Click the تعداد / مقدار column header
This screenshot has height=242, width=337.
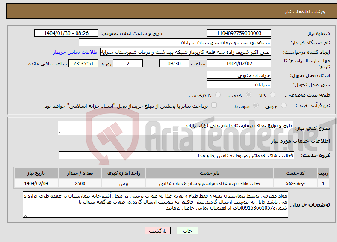(80, 173)
